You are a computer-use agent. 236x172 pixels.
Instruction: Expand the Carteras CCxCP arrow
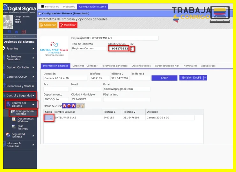[x=33, y=77]
